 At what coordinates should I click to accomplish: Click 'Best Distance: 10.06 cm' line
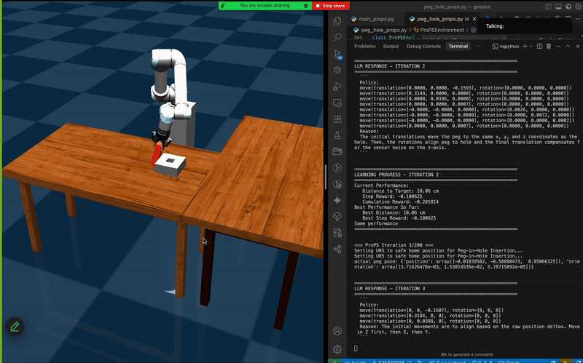pyautogui.click(x=394, y=212)
